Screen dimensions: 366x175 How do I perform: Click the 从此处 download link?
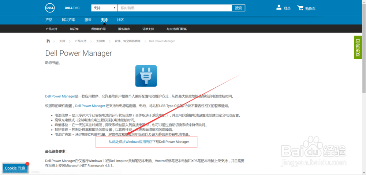coord(114,142)
